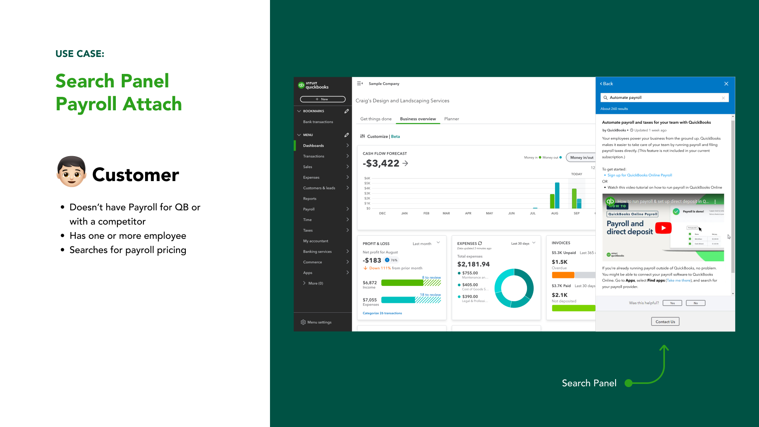Open video options three-dot menu
This screenshot has width=759, height=427.
pos(715,202)
